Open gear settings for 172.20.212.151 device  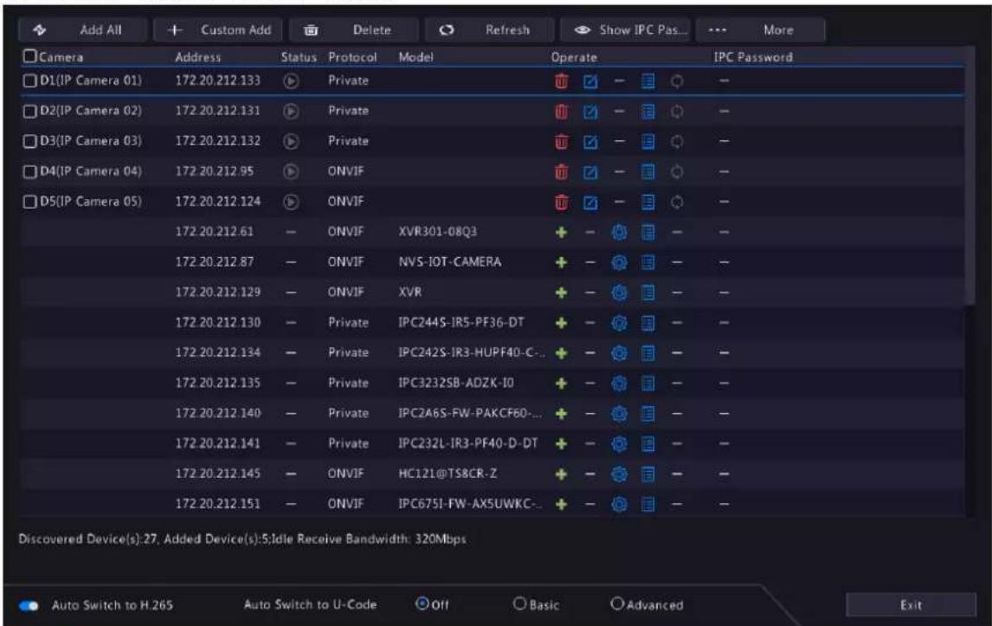pyautogui.click(x=620, y=505)
